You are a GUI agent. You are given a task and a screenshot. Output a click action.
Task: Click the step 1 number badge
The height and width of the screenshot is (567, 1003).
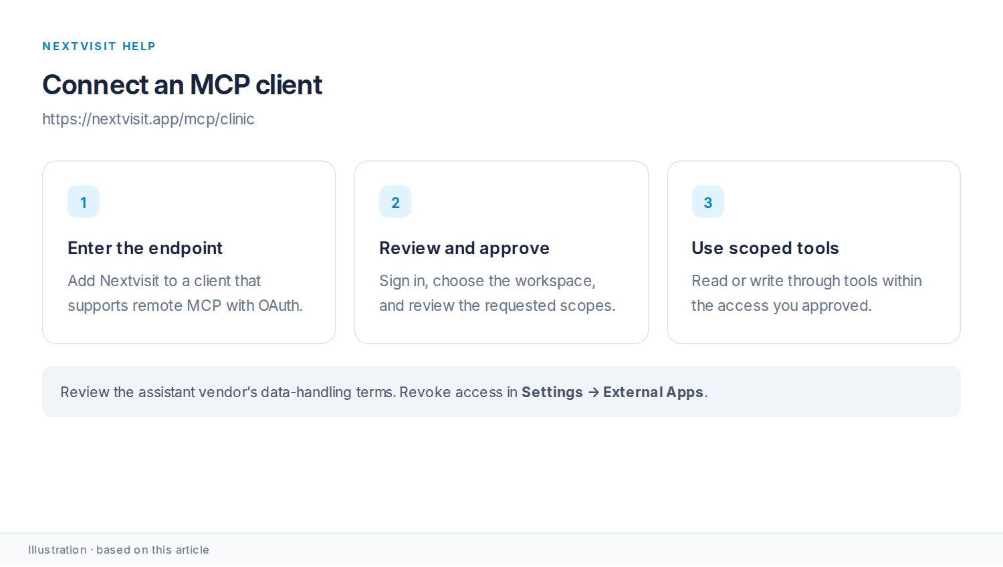pos(84,202)
